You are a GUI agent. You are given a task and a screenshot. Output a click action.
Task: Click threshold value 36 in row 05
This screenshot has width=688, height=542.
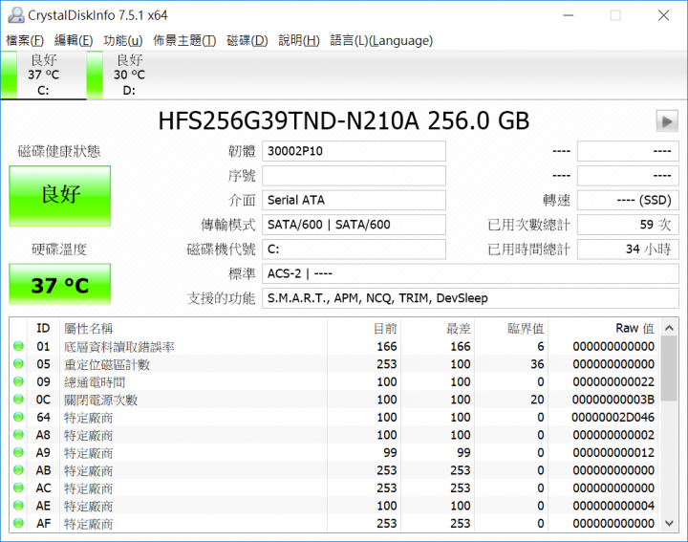pyautogui.click(x=537, y=364)
